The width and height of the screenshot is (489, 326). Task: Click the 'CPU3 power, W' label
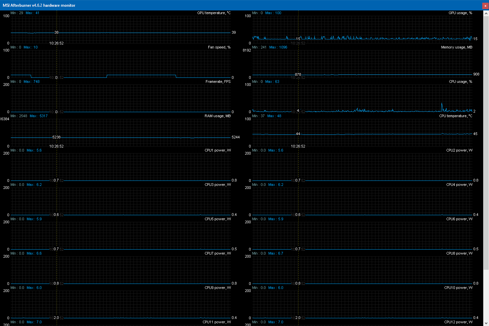point(218,185)
